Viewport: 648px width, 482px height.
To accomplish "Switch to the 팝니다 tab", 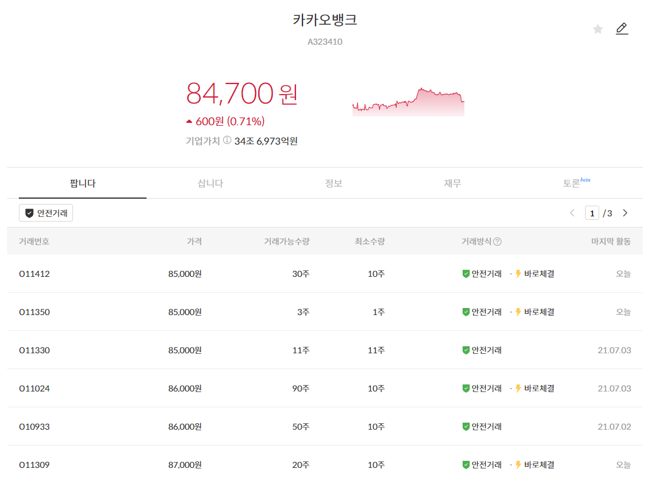I will click(82, 183).
